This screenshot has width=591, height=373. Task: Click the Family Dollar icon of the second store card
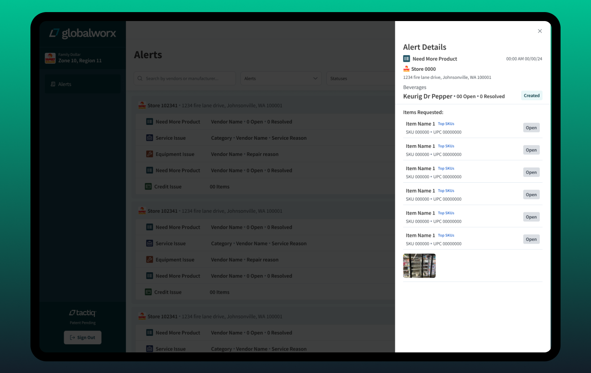click(142, 211)
